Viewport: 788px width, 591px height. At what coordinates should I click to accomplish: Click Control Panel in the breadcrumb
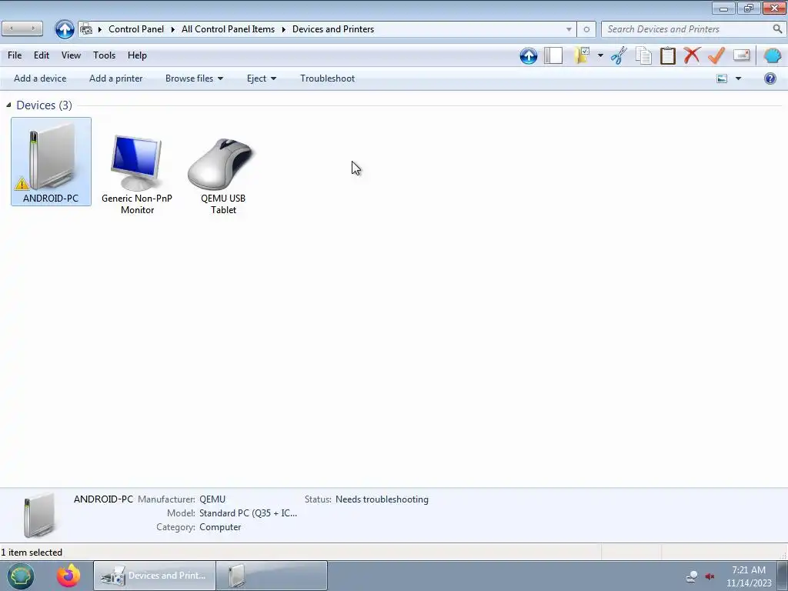136,29
